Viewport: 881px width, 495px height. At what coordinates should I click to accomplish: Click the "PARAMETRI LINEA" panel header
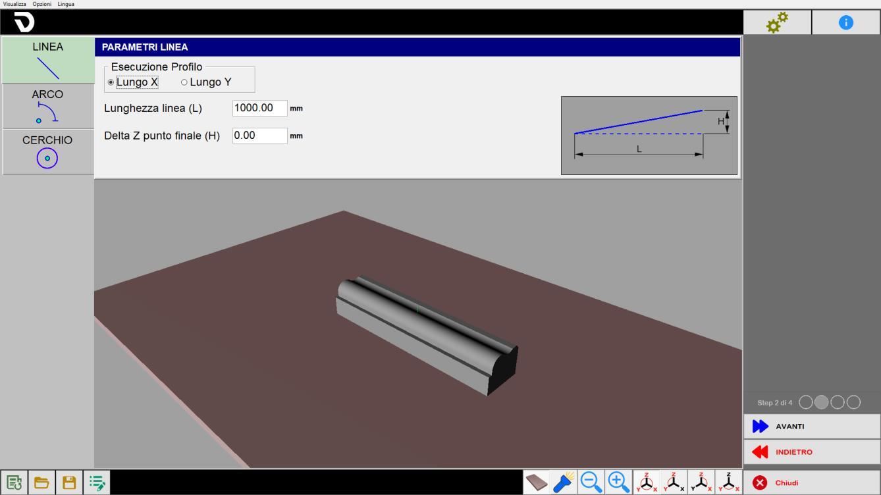[417, 47]
